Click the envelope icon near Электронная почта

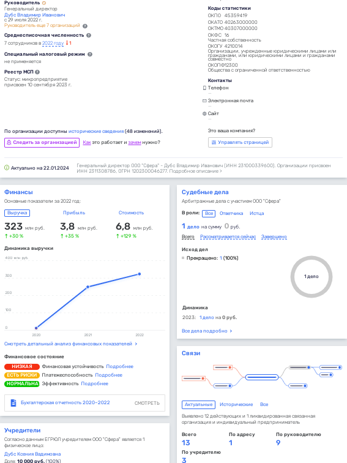click(x=204, y=100)
